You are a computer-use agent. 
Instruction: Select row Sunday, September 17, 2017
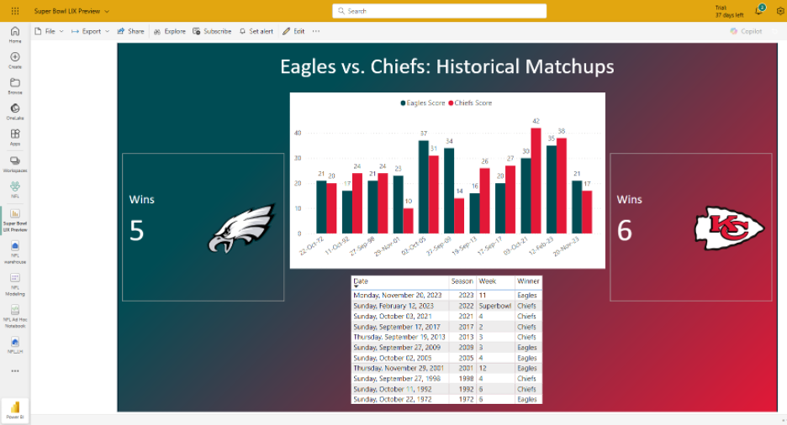(x=446, y=327)
